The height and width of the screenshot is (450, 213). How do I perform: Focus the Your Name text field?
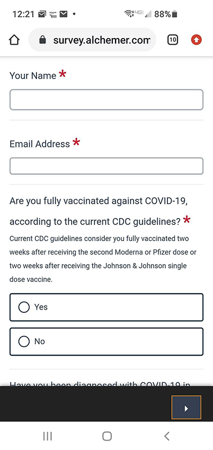(x=107, y=100)
